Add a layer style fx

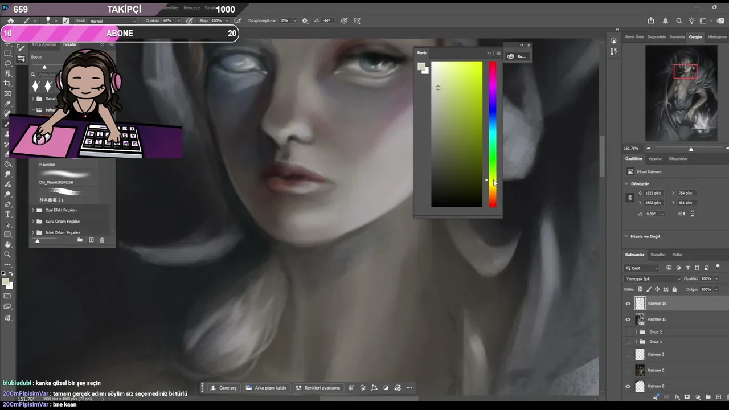coord(677,397)
